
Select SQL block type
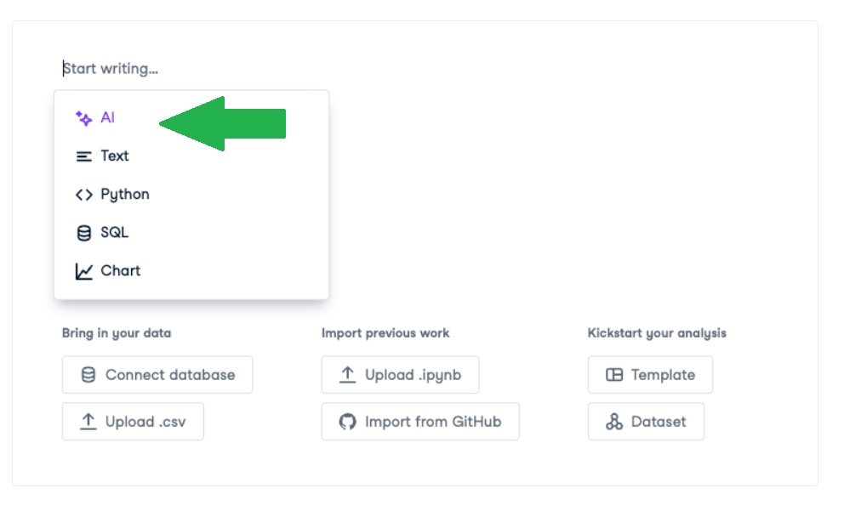click(x=115, y=233)
